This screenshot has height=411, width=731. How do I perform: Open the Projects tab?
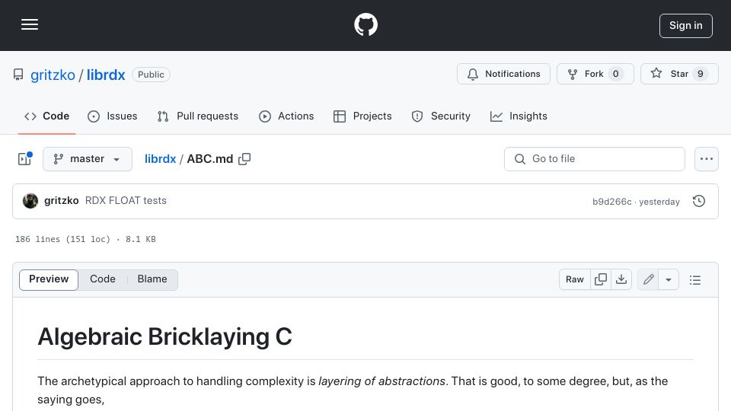click(x=362, y=116)
